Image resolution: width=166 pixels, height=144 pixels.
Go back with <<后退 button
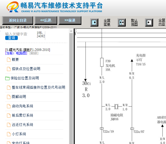46,20
